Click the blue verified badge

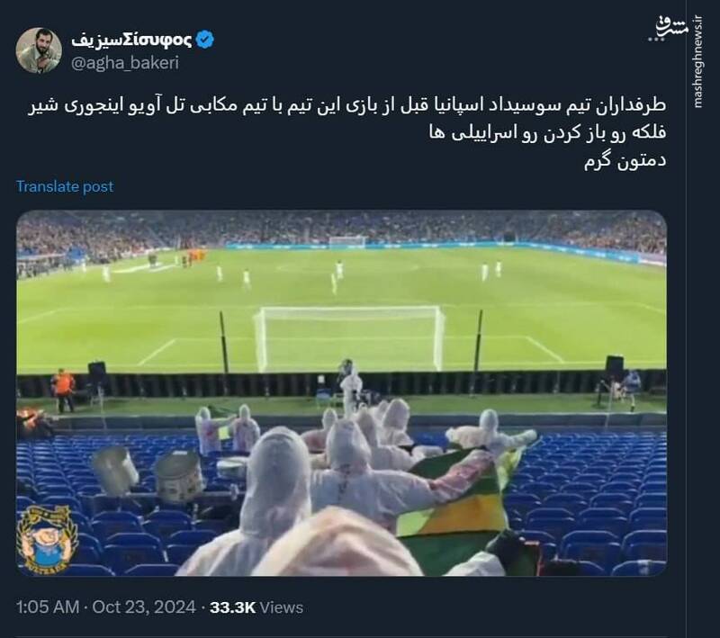pyautogui.click(x=205, y=40)
